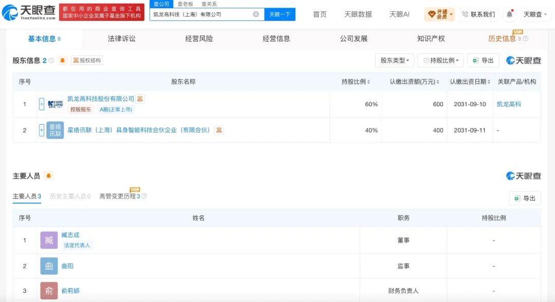Open the 天眼查 account dropdown at top right
The height and width of the screenshot is (302, 555).
click(x=535, y=14)
